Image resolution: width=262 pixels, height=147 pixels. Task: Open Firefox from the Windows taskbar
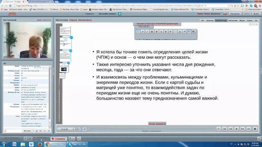[x=40, y=144]
